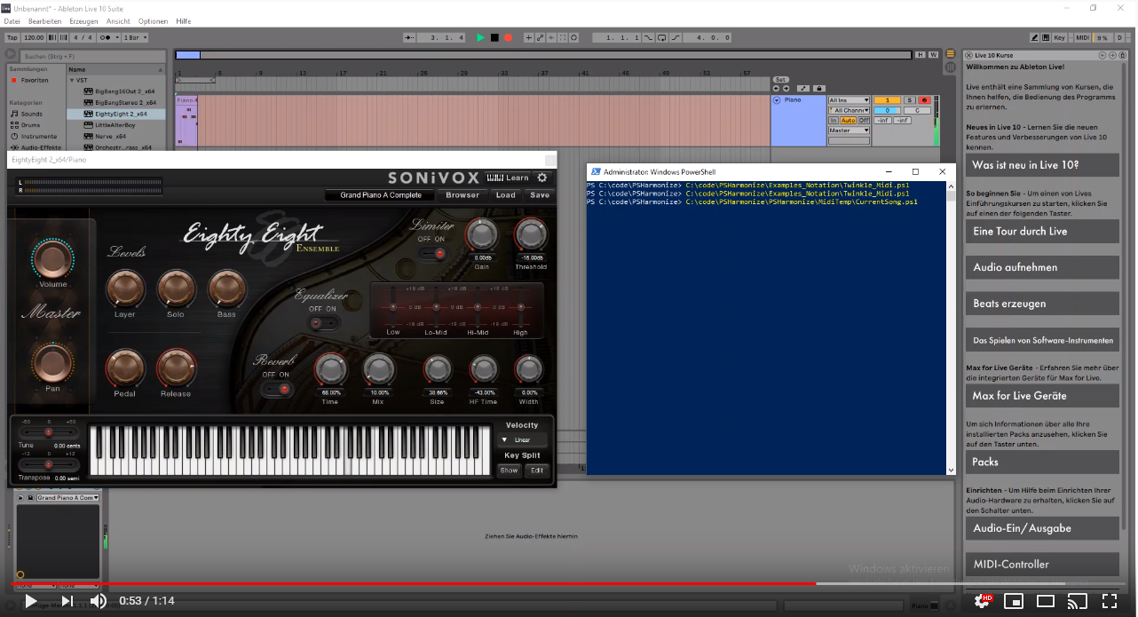Click the lock envelopes icon below Set
1138x617 pixels.
tap(818, 89)
